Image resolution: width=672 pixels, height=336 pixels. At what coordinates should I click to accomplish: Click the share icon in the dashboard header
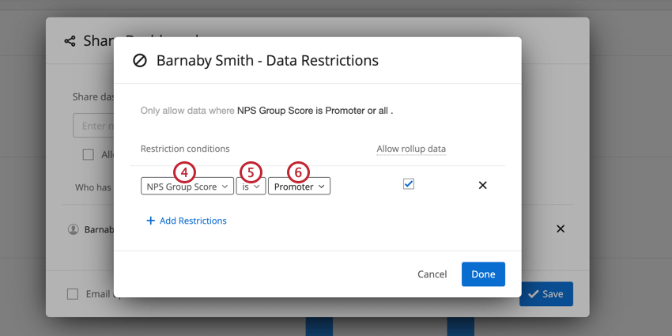(70, 41)
